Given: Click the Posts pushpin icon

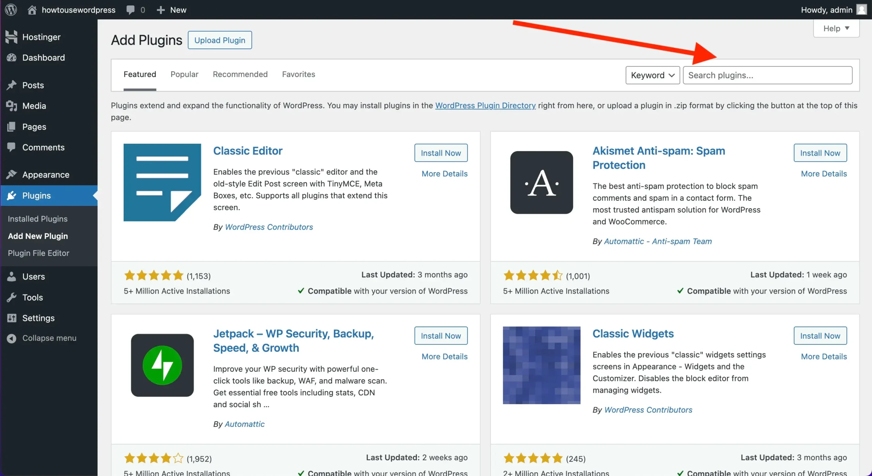Looking at the screenshot, I should click(11, 85).
